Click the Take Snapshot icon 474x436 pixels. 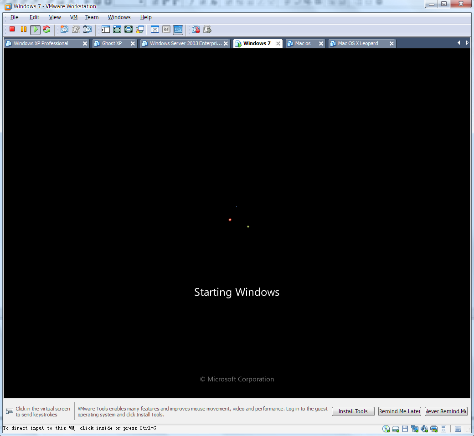click(64, 29)
